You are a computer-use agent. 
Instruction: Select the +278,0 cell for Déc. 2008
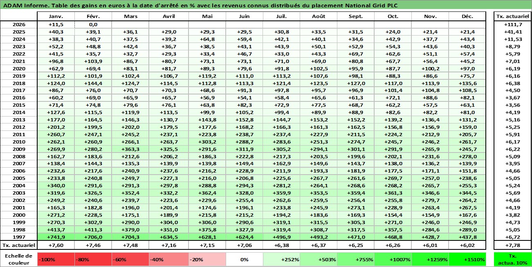click(x=467, y=157)
